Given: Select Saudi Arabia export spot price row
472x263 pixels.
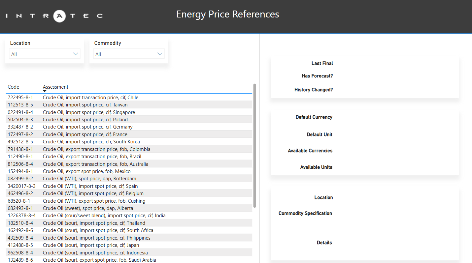Looking at the screenshot, I should click(x=99, y=260).
